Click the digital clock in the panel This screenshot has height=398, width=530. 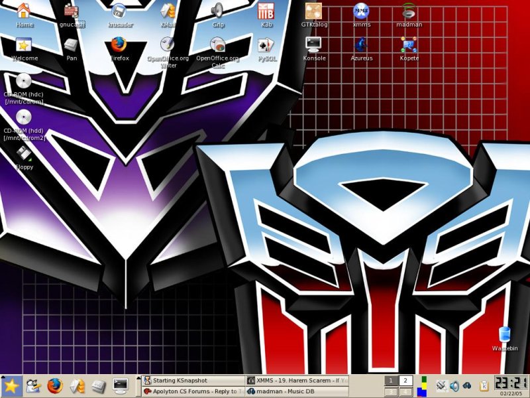(511, 383)
